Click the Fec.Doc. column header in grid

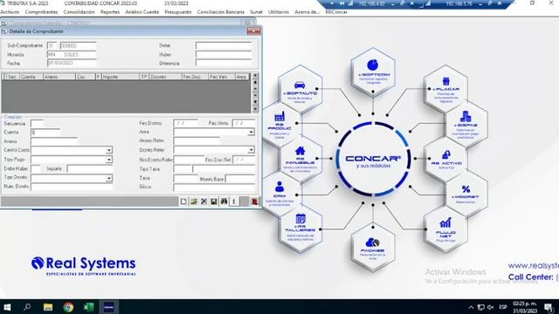click(x=195, y=77)
